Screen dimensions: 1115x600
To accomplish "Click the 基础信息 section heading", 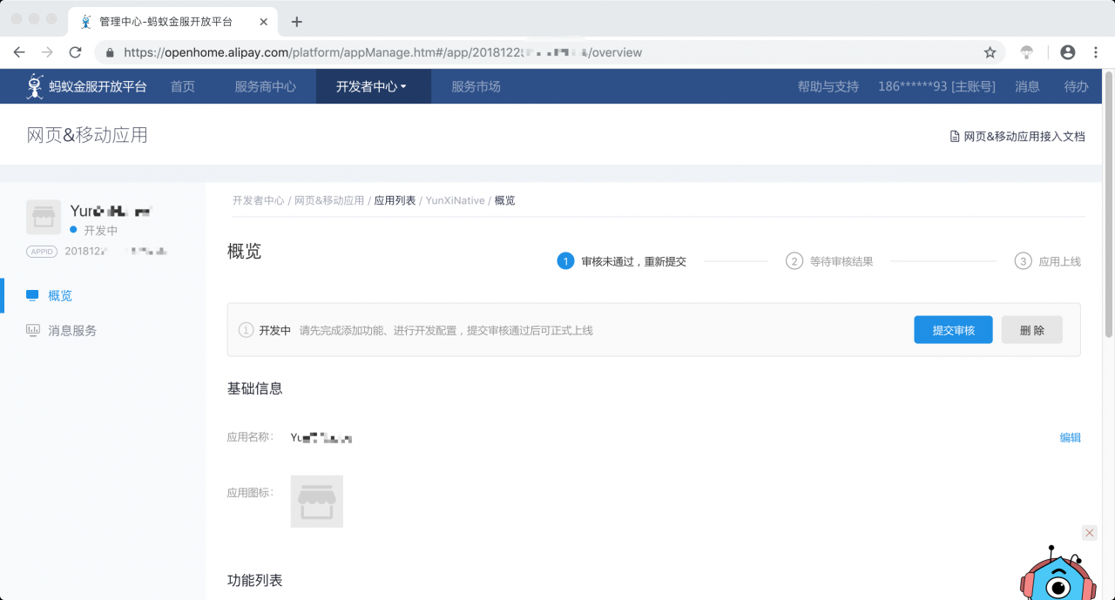I will pyautogui.click(x=255, y=388).
